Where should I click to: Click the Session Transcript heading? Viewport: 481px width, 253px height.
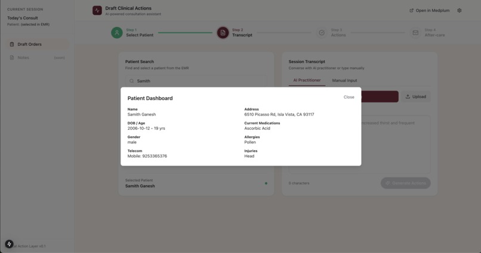(307, 61)
